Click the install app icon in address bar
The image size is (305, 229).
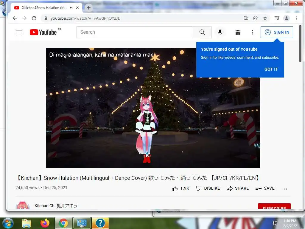[x=246, y=18]
